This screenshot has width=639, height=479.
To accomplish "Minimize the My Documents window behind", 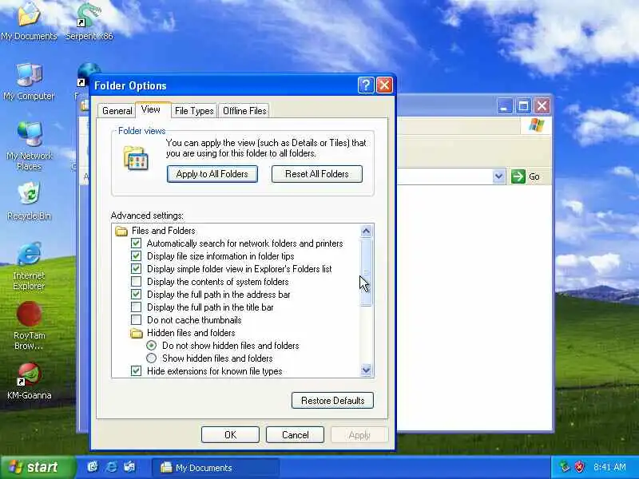I will pyautogui.click(x=505, y=106).
